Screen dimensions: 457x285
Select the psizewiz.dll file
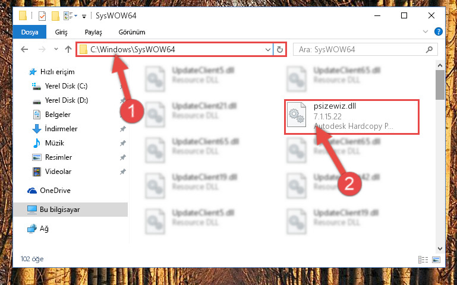click(352, 116)
